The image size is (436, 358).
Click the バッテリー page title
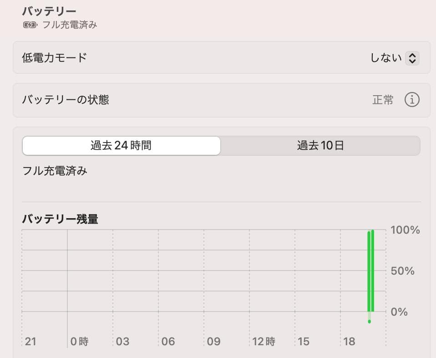pyautogui.click(x=49, y=11)
